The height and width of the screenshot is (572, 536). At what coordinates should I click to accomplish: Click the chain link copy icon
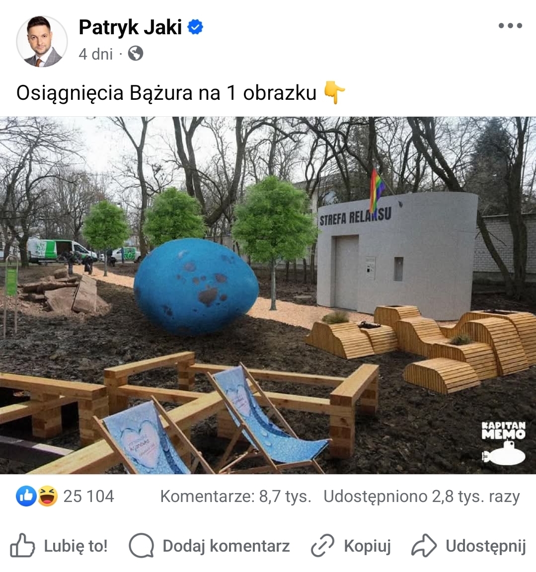pyautogui.click(x=322, y=546)
